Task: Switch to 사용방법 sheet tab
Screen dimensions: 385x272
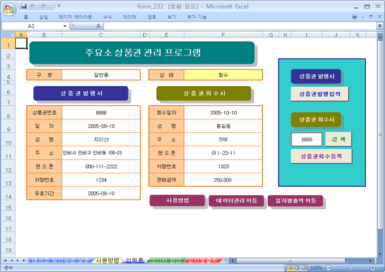Action: pos(107,261)
